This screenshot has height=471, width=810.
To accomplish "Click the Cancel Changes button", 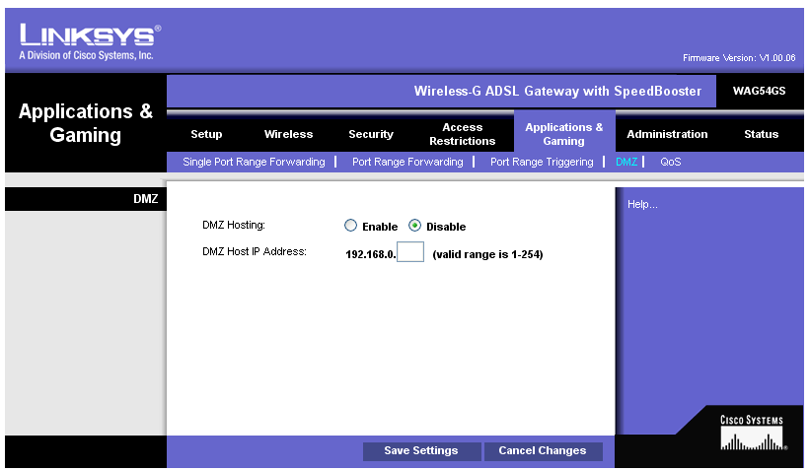I will [543, 451].
